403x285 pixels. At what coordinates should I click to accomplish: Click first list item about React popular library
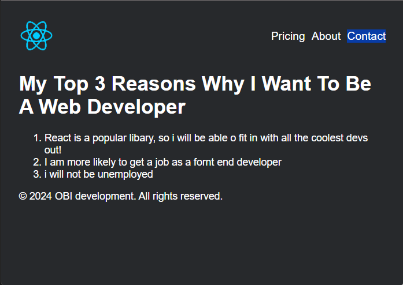[206, 144]
